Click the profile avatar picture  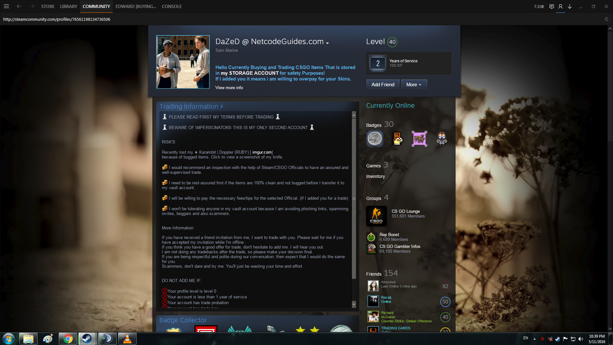[x=183, y=62]
